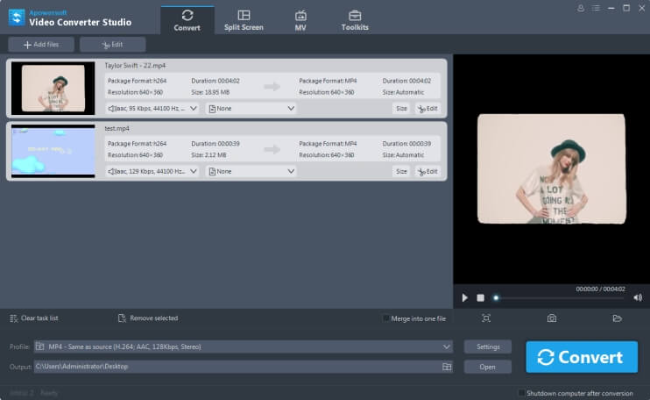Take a snapshot with camera icon
The width and height of the screenshot is (650, 400).
[x=551, y=318]
